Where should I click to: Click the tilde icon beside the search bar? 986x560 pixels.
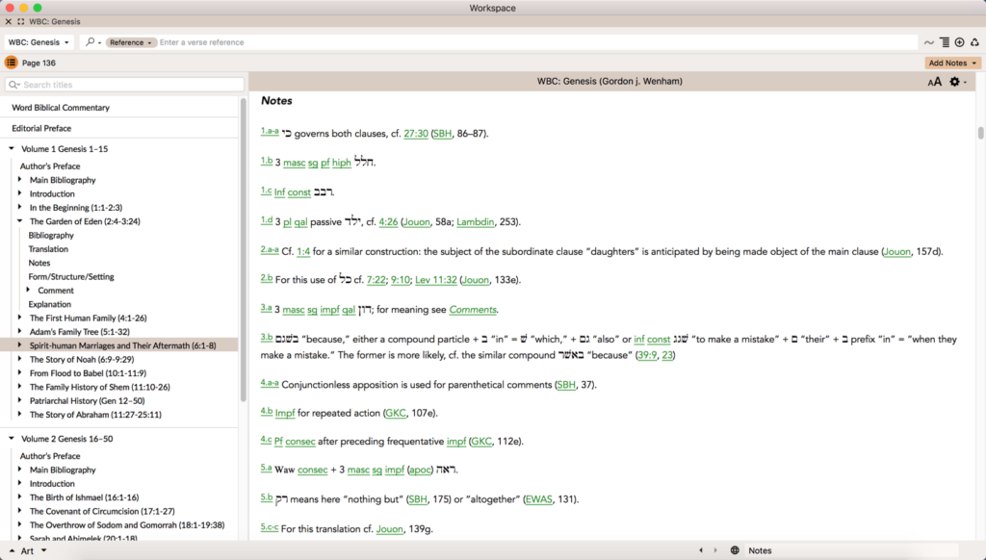point(928,42)
